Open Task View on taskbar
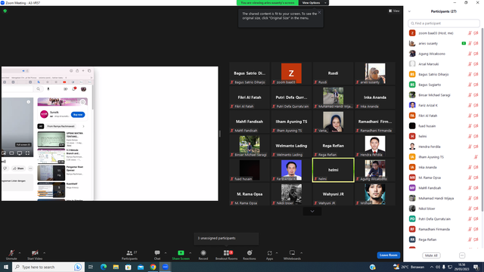484x272 pixels. click(x=91, y=267)
